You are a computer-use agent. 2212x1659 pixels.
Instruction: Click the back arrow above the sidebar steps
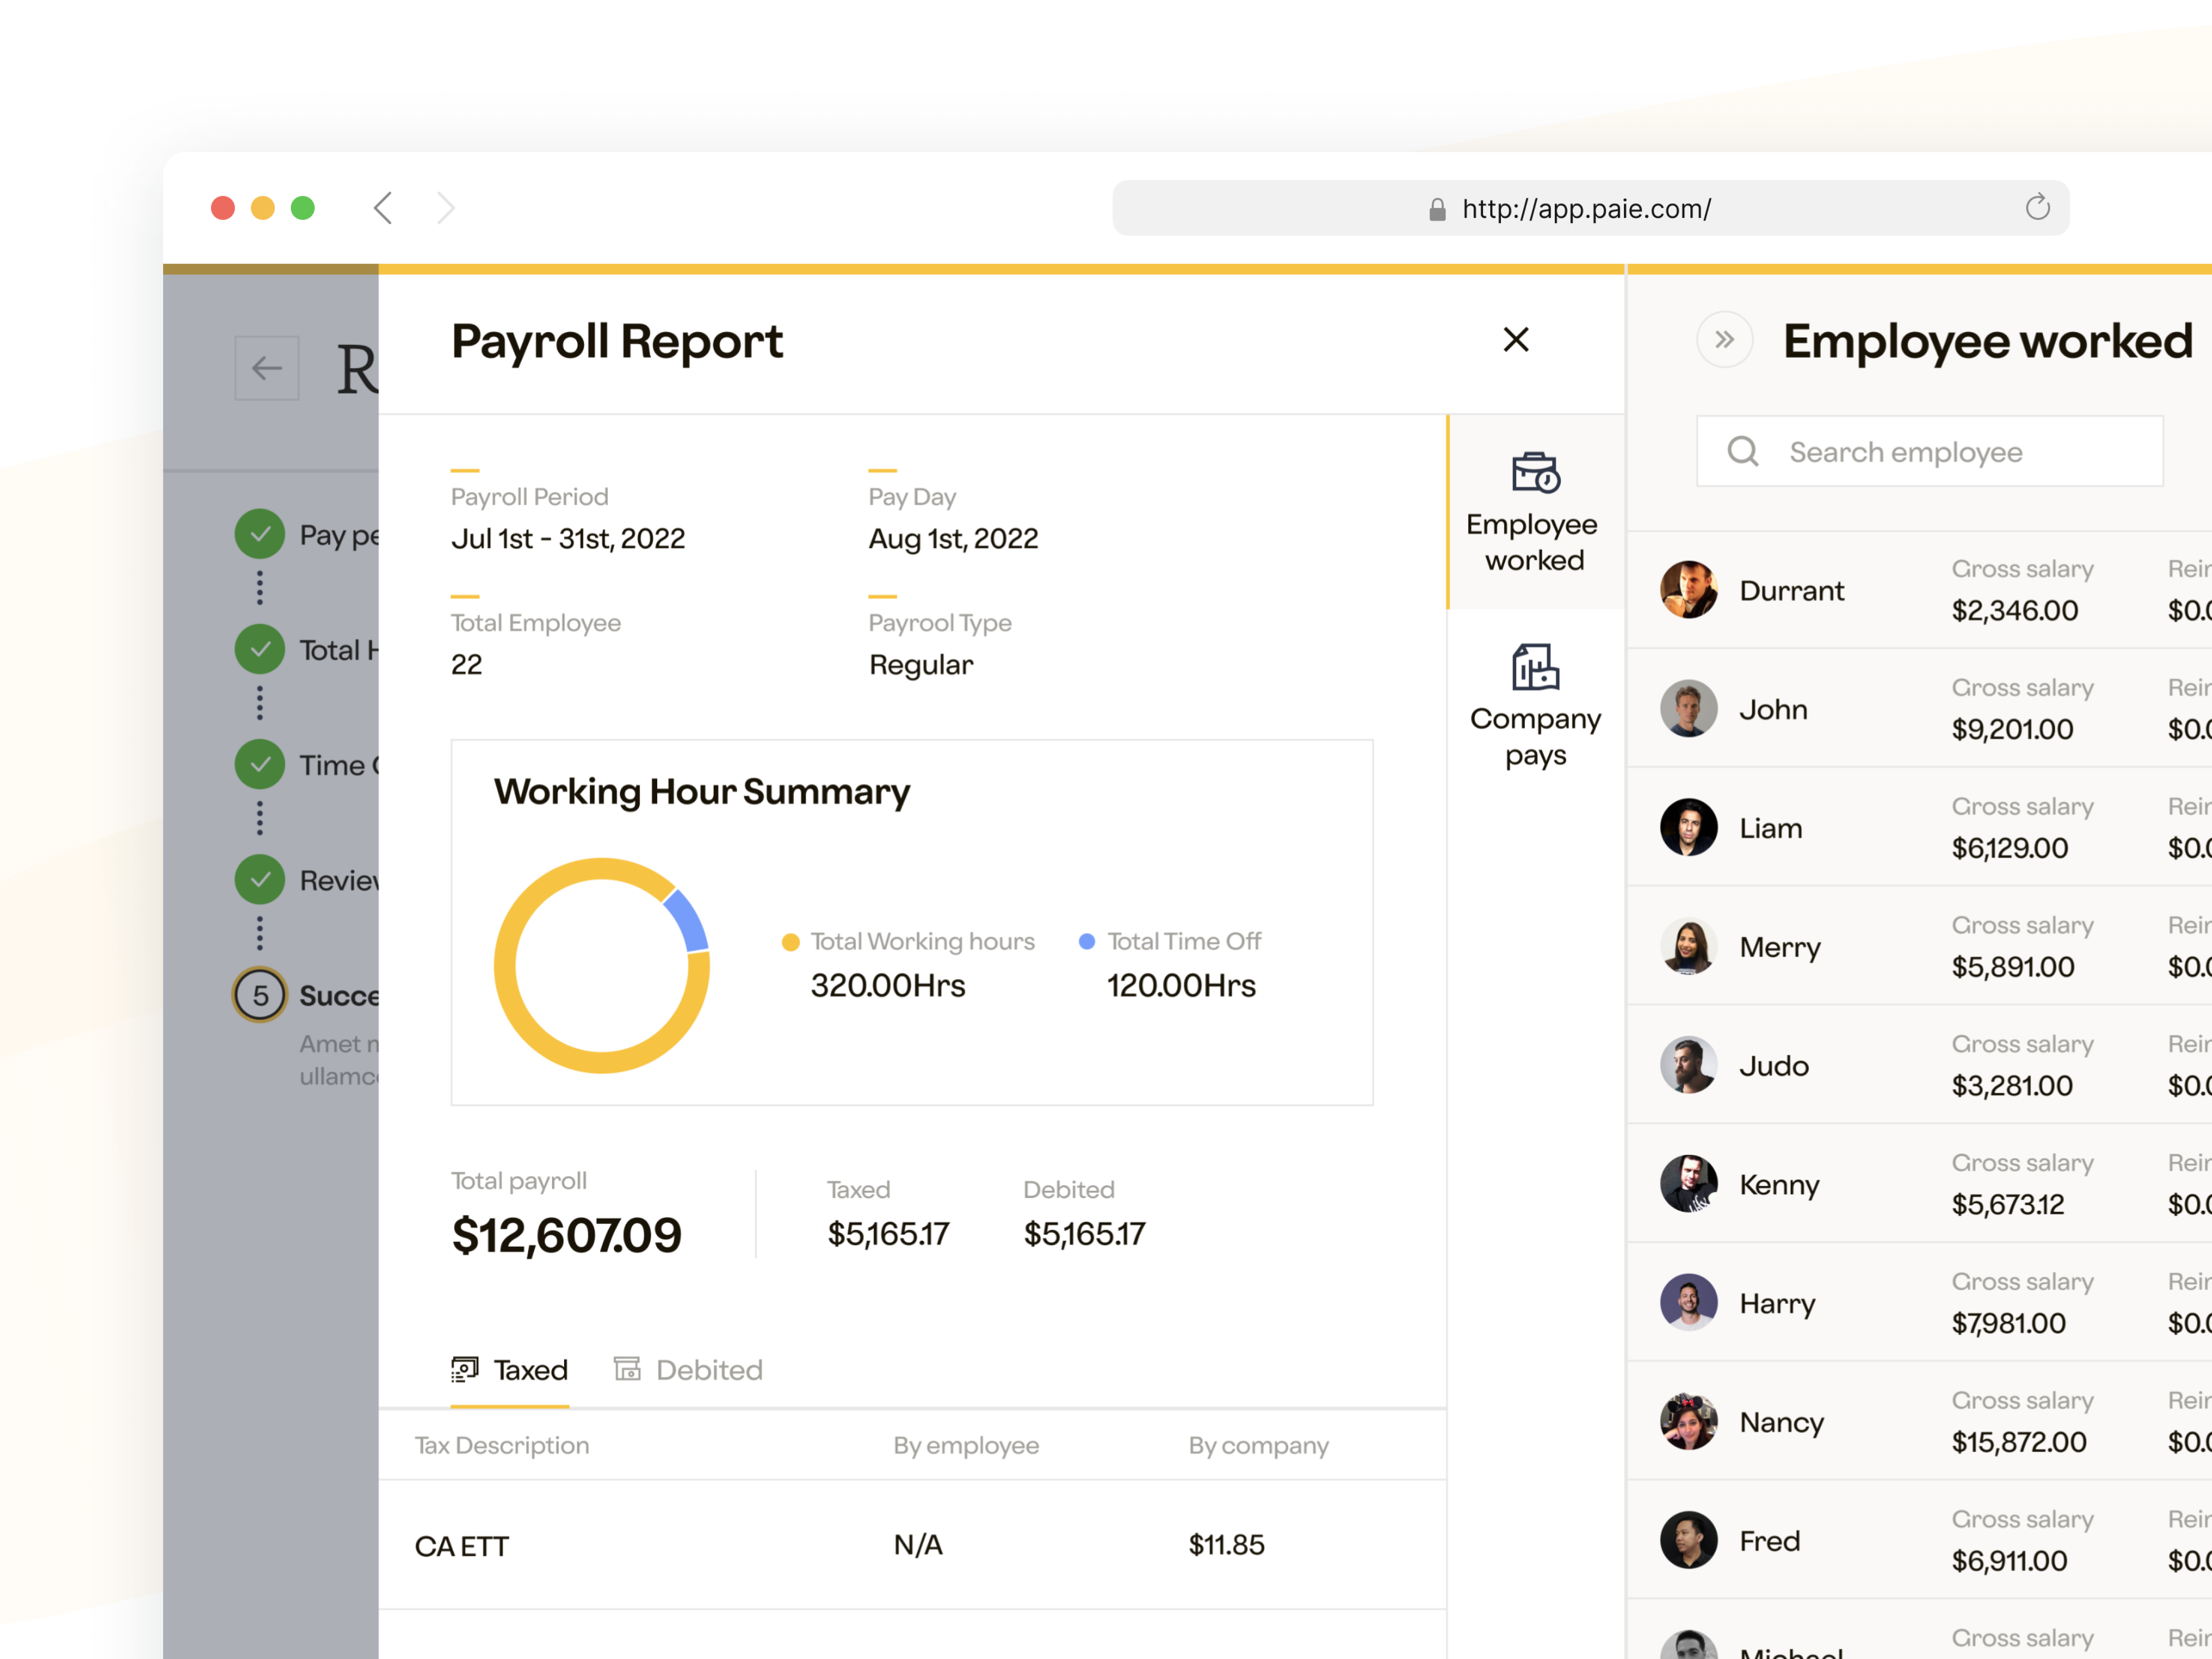coord(267,368)
